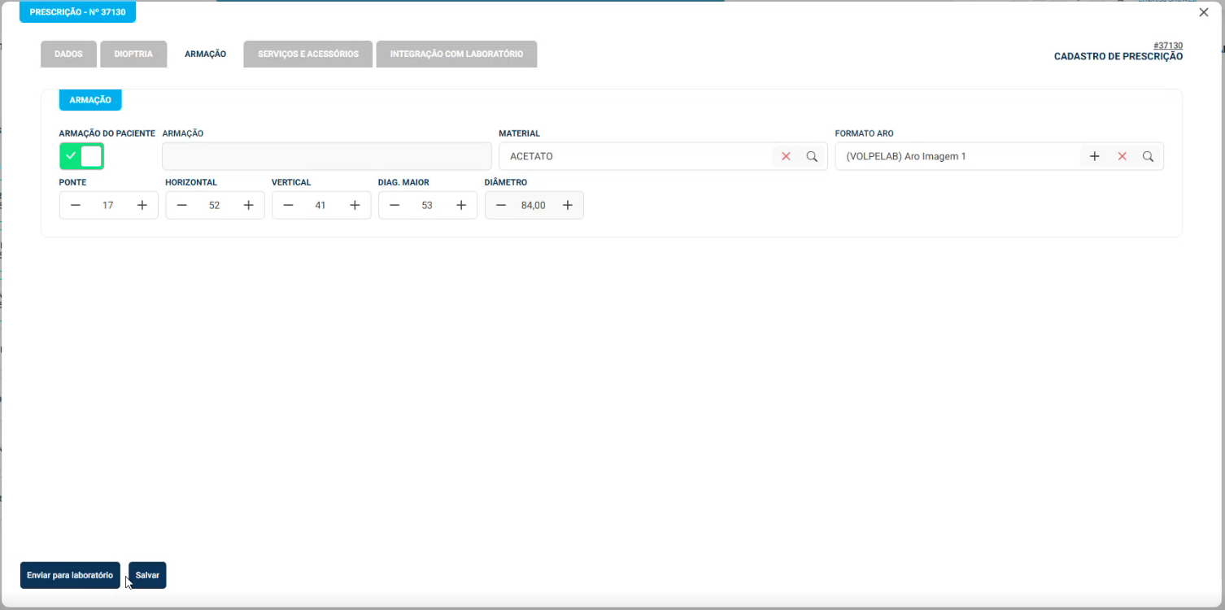Close the prescription dialog

coord(1204,12)
